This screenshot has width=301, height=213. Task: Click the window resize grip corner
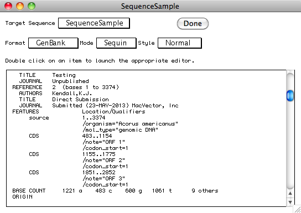coord(298,210)
